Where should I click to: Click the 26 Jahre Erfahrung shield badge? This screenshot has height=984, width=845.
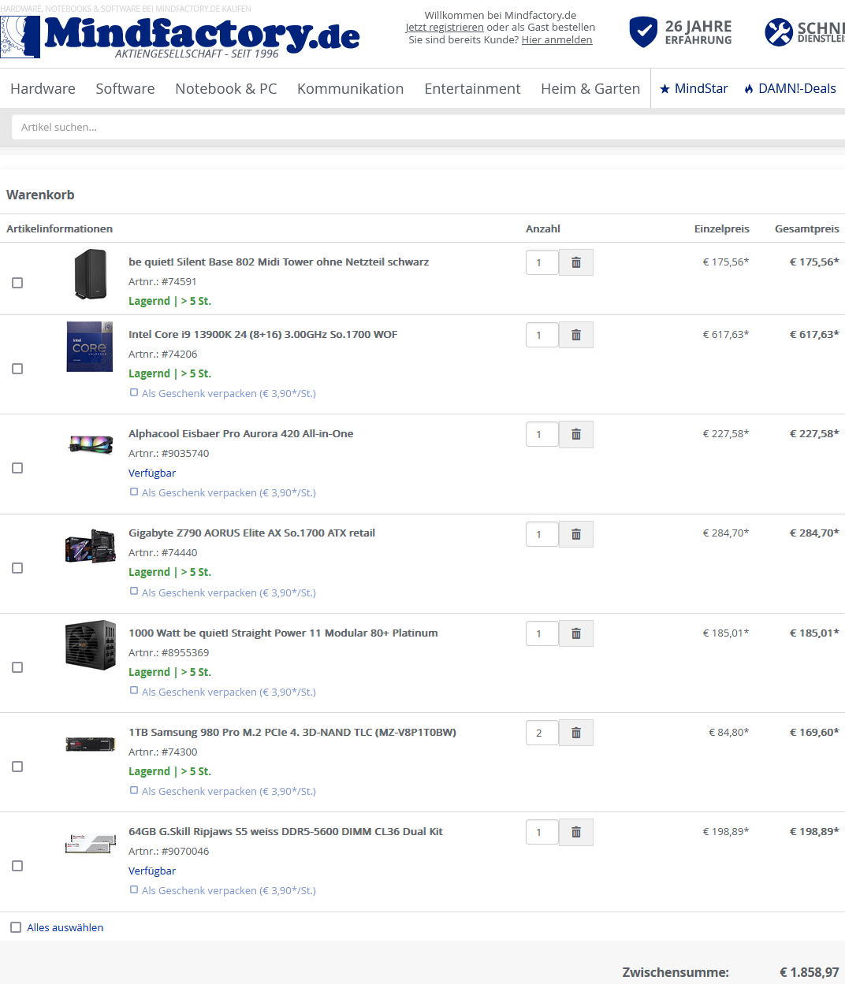click(681, 32)
